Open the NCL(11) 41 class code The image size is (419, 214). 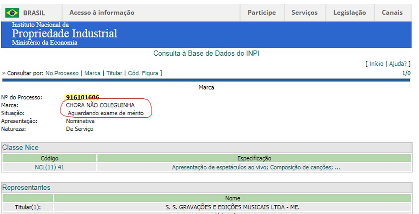pyautogui.click(x=49, y=167)
